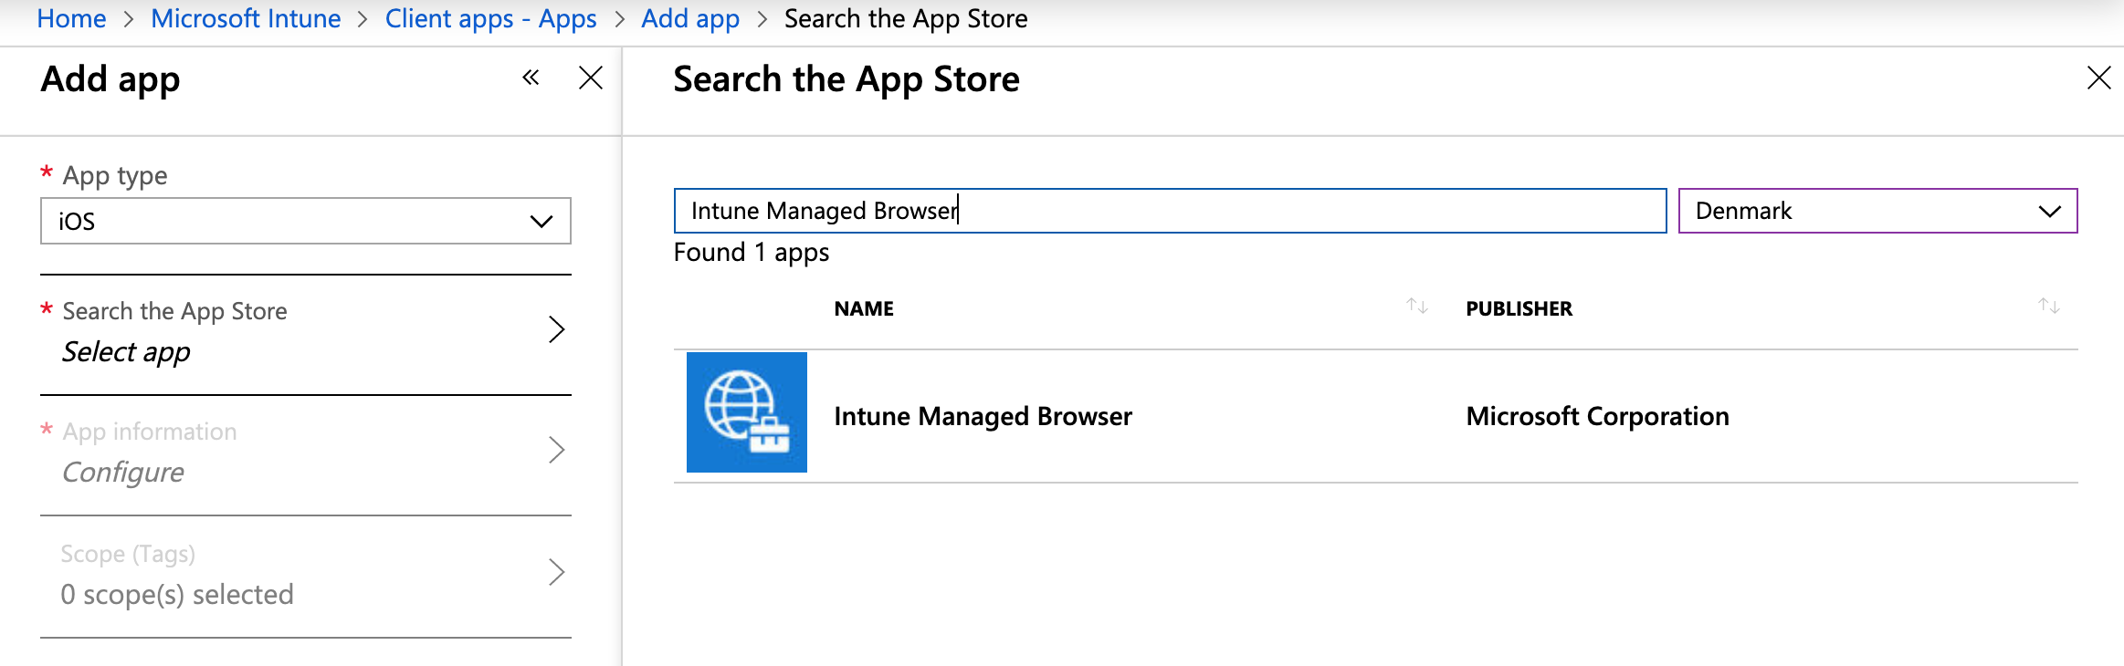Click the PUBLISHER column header
The width and height of the screenshot is (2124, 666).
point(1519,308)
